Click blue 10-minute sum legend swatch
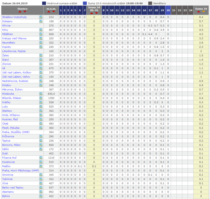210x199 pixels. click(85, 3)
